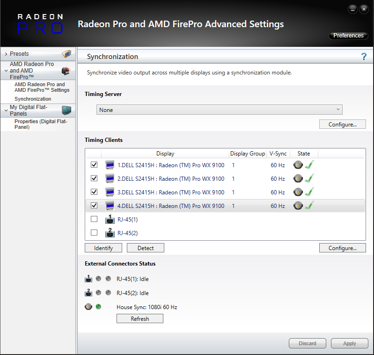Select the RJ-45(1) client label
Image resolution: width=374 pixels, height=355 pixels.
pos(128,220)
